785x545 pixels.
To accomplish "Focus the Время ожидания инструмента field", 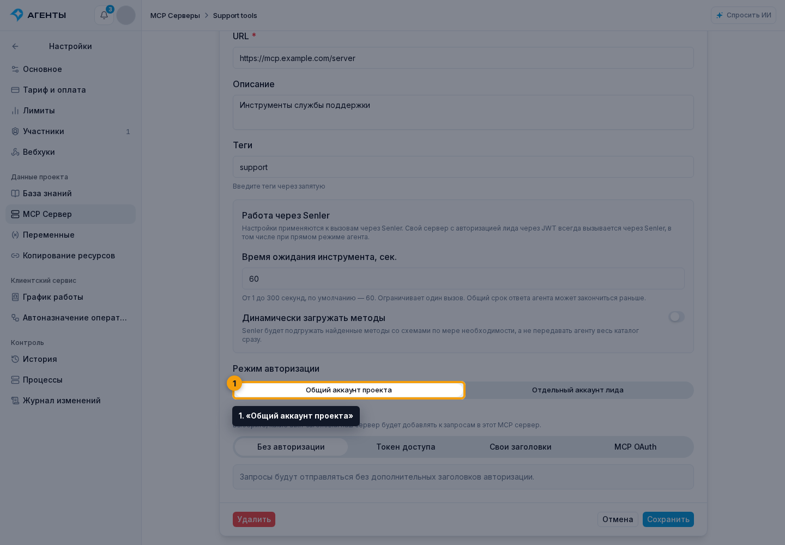I will tap(463, 278).
